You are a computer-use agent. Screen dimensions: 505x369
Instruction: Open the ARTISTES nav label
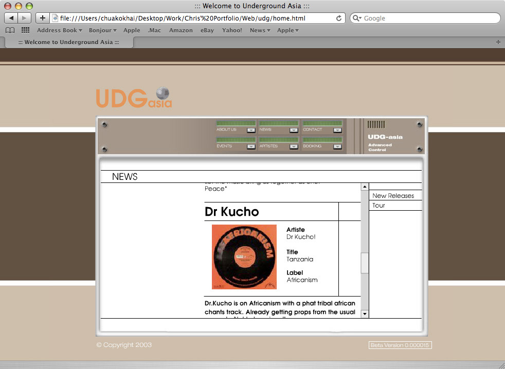[x=268, y=146]
